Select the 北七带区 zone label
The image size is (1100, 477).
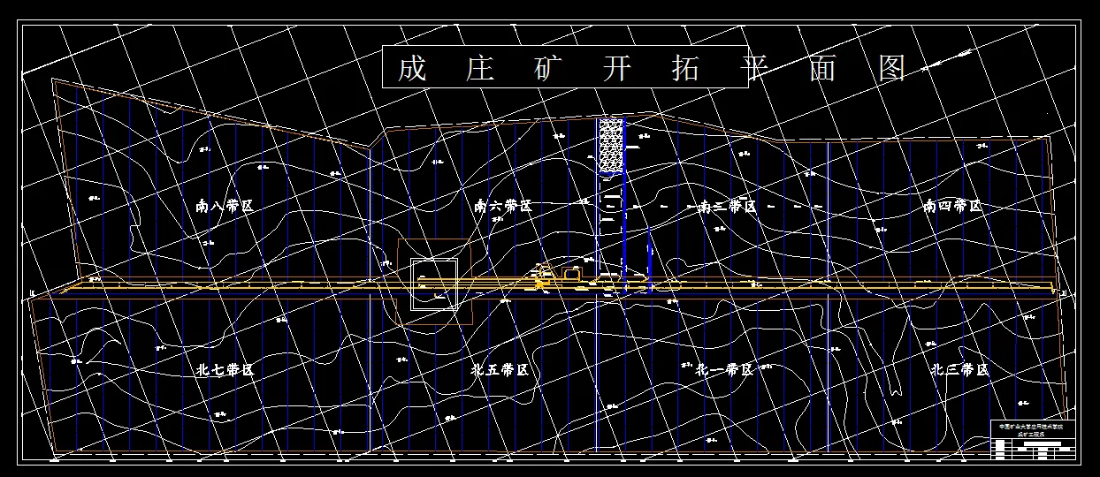click(x=225, y=369)
